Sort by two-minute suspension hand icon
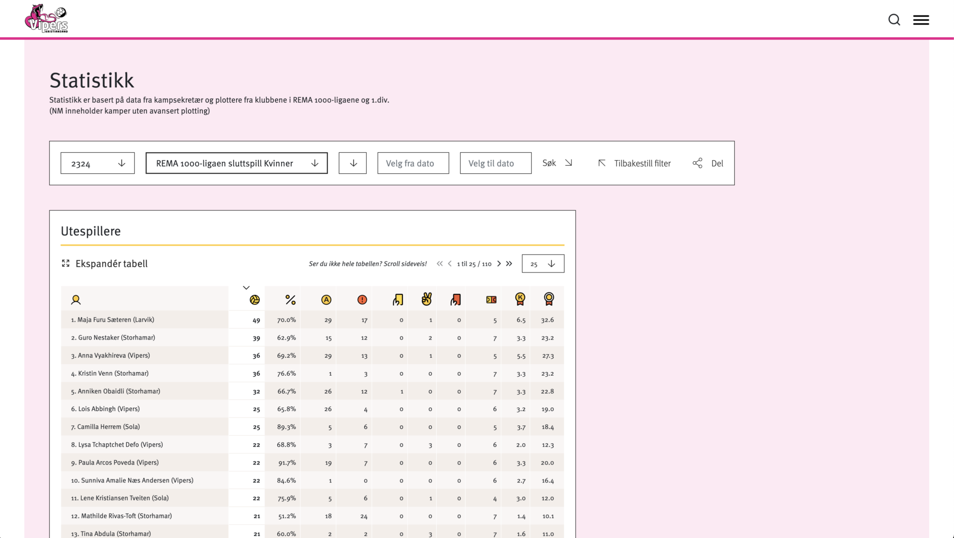Image resolution: width=954 pixels, height=538 pixels. click(x=426, y=299)
